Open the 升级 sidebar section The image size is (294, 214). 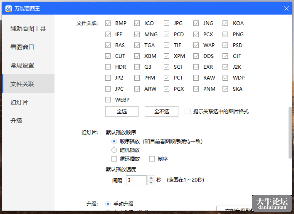(28, 121)
